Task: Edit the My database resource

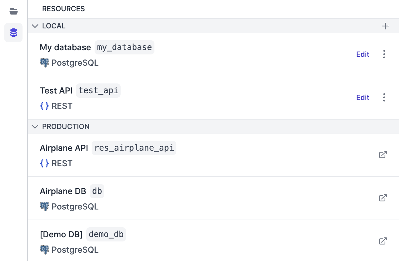Action: pos(363,54)
